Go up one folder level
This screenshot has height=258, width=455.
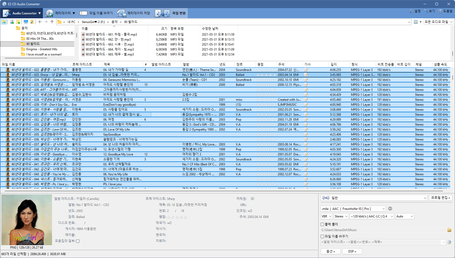[52, 22]
